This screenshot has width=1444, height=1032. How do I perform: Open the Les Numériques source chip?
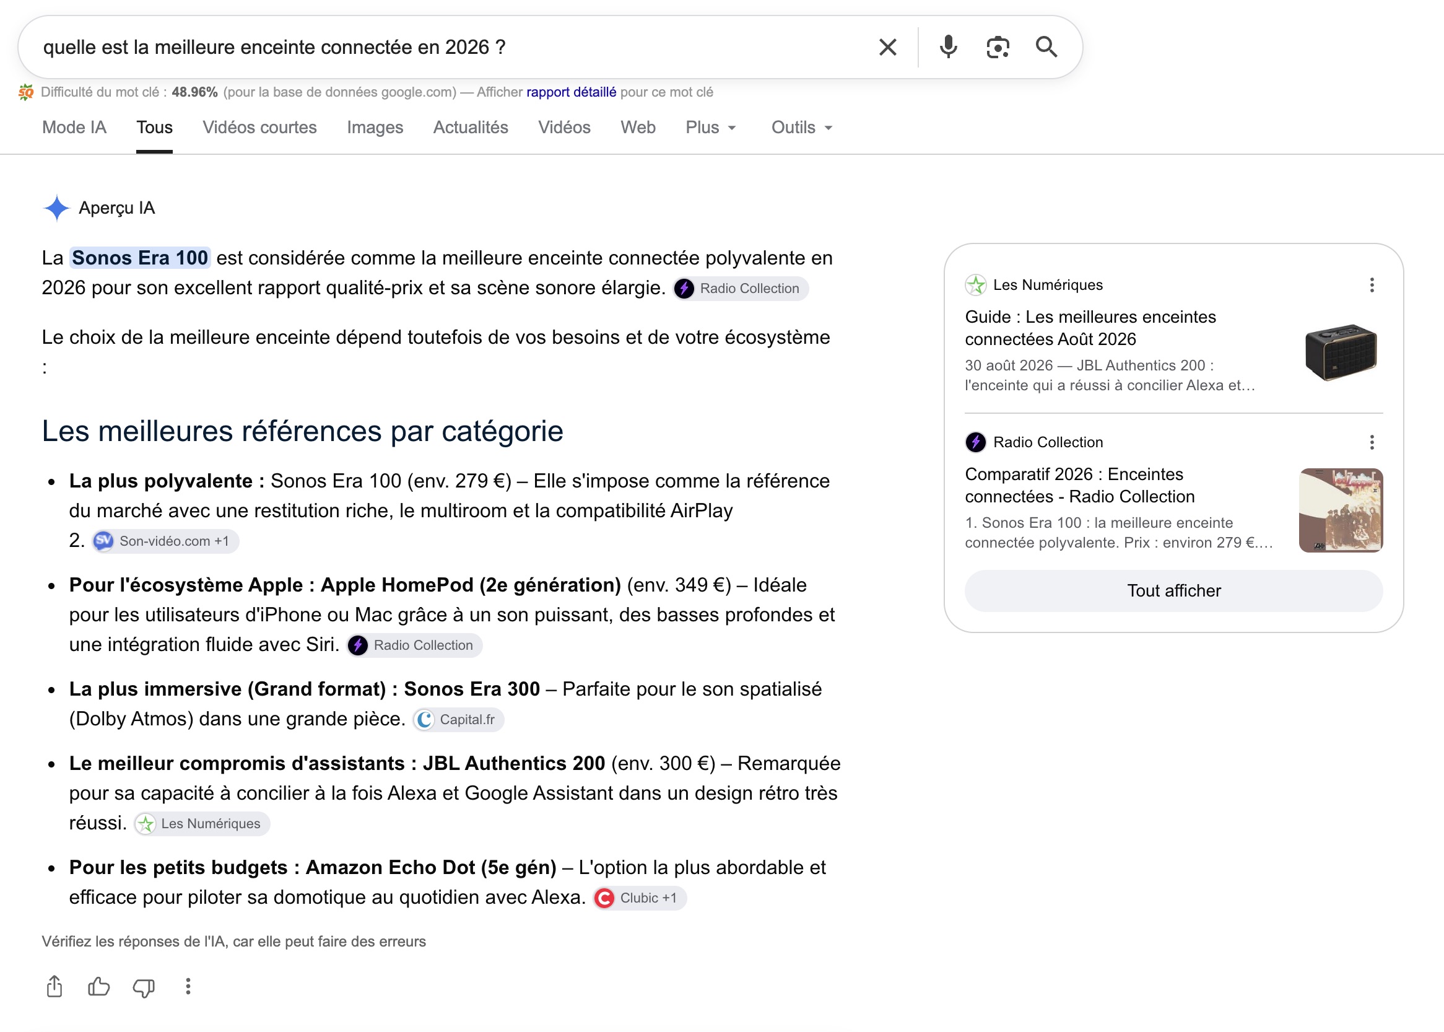coord(202,824)
